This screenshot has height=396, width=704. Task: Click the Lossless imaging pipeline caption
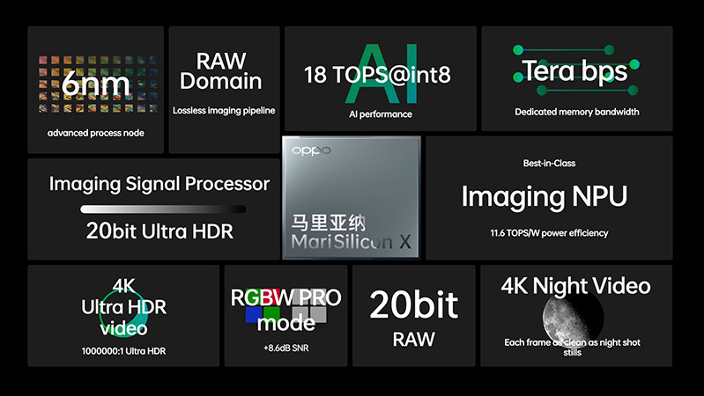pyautogui.click(x=224, y=111)
